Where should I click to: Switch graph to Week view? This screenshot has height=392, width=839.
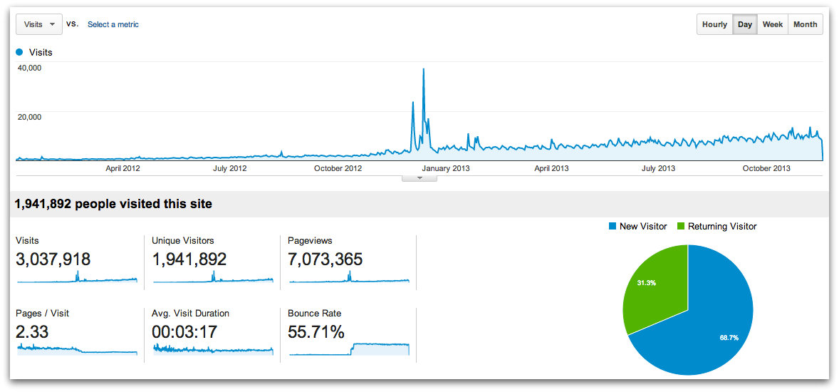773,24
